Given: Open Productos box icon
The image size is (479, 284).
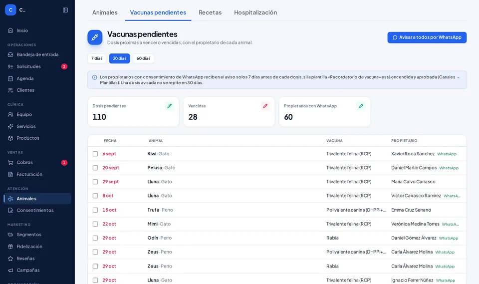Looking at the screenshot, I should pyautogui.click(x=10, y=138).
